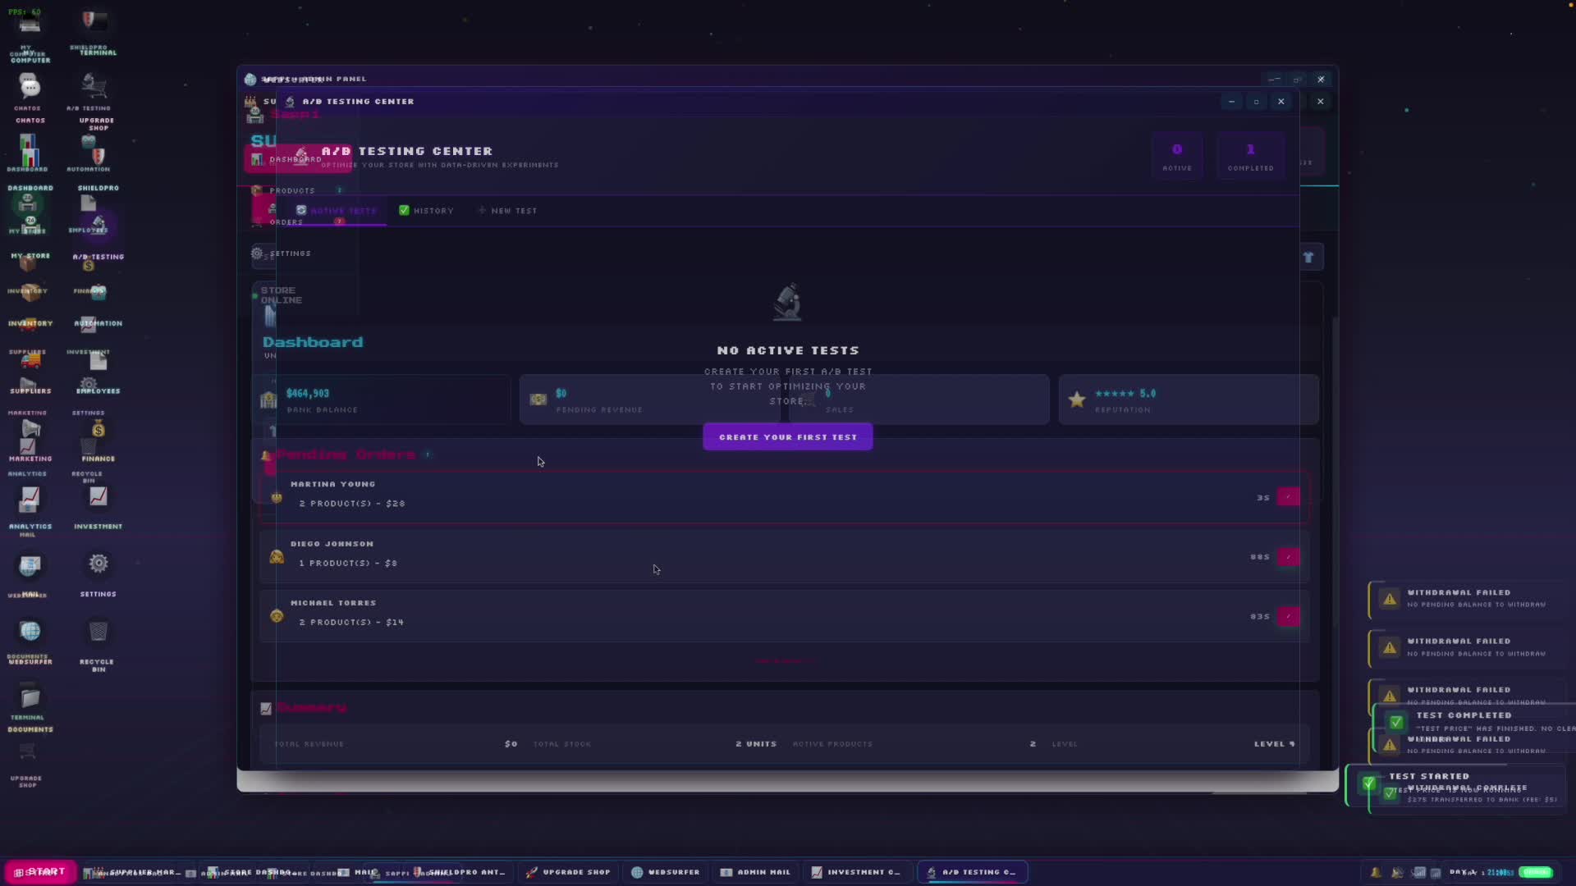Accept Martina Young's pending order

click(x=1288, y=497)
